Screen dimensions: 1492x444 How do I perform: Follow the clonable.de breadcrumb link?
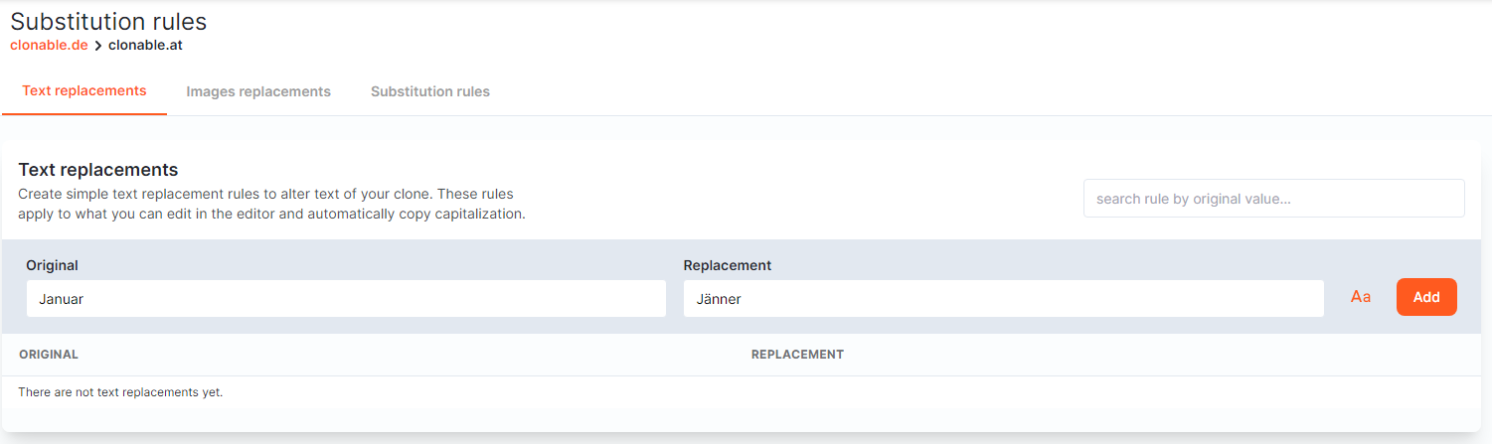(49, 46)
